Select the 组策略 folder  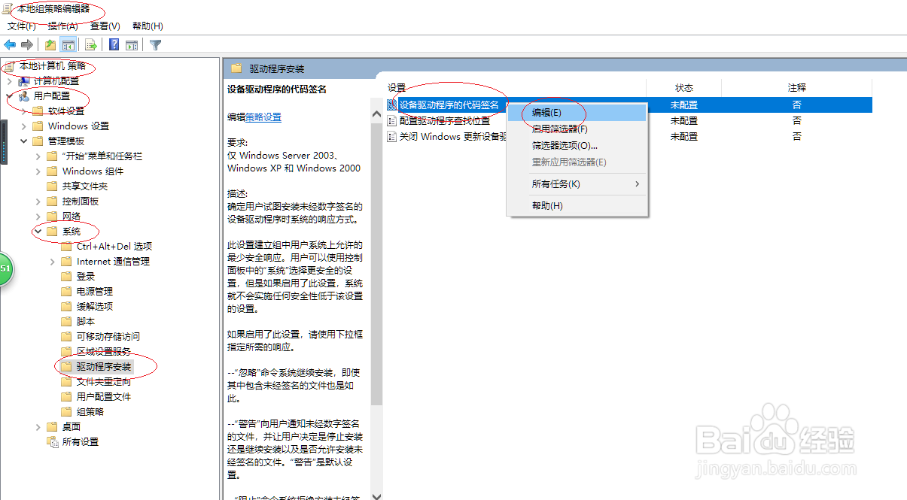[x=90, y=412]
